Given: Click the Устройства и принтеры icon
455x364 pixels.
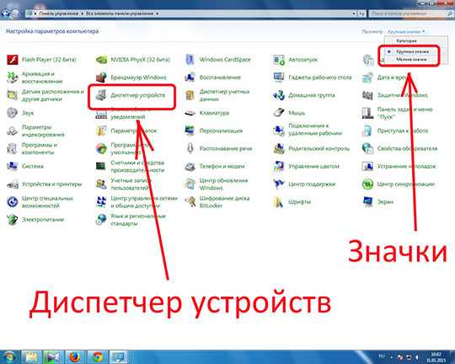Looking at the screenshot, I should tap(13, 185).
